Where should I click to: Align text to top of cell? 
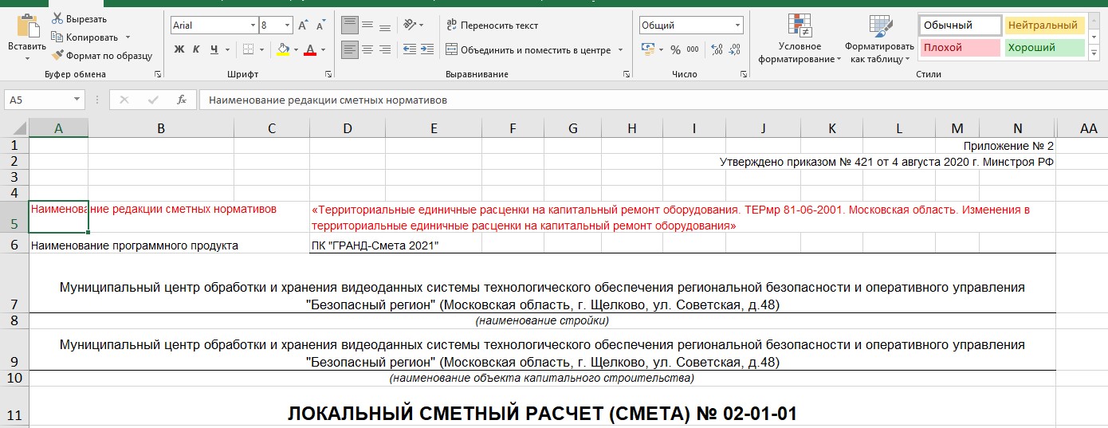coord(350,26)
